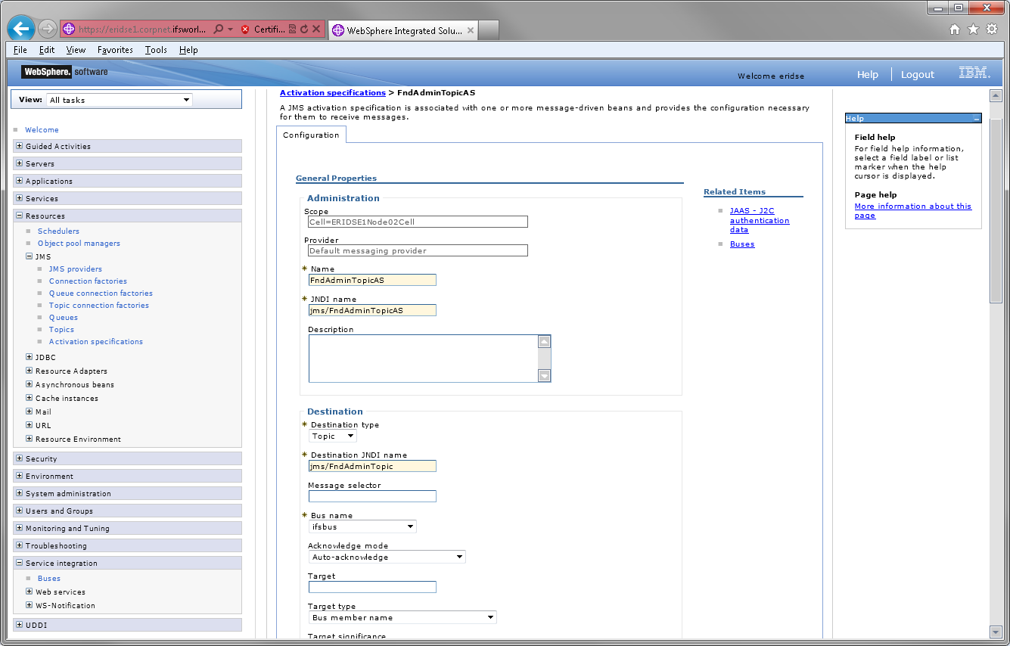This screenshot has height=646, width=1010.
Task: Expand Monitoring and Tuning section
Action: click(19, 528)
